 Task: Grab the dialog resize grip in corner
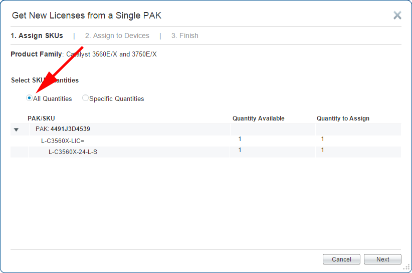[406, 267]
